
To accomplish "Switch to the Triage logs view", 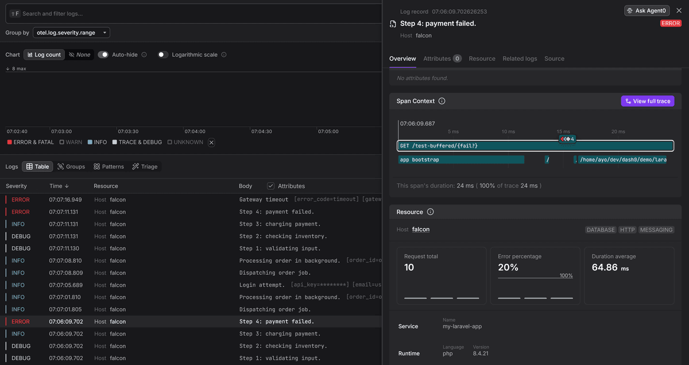I will [145, 166].
